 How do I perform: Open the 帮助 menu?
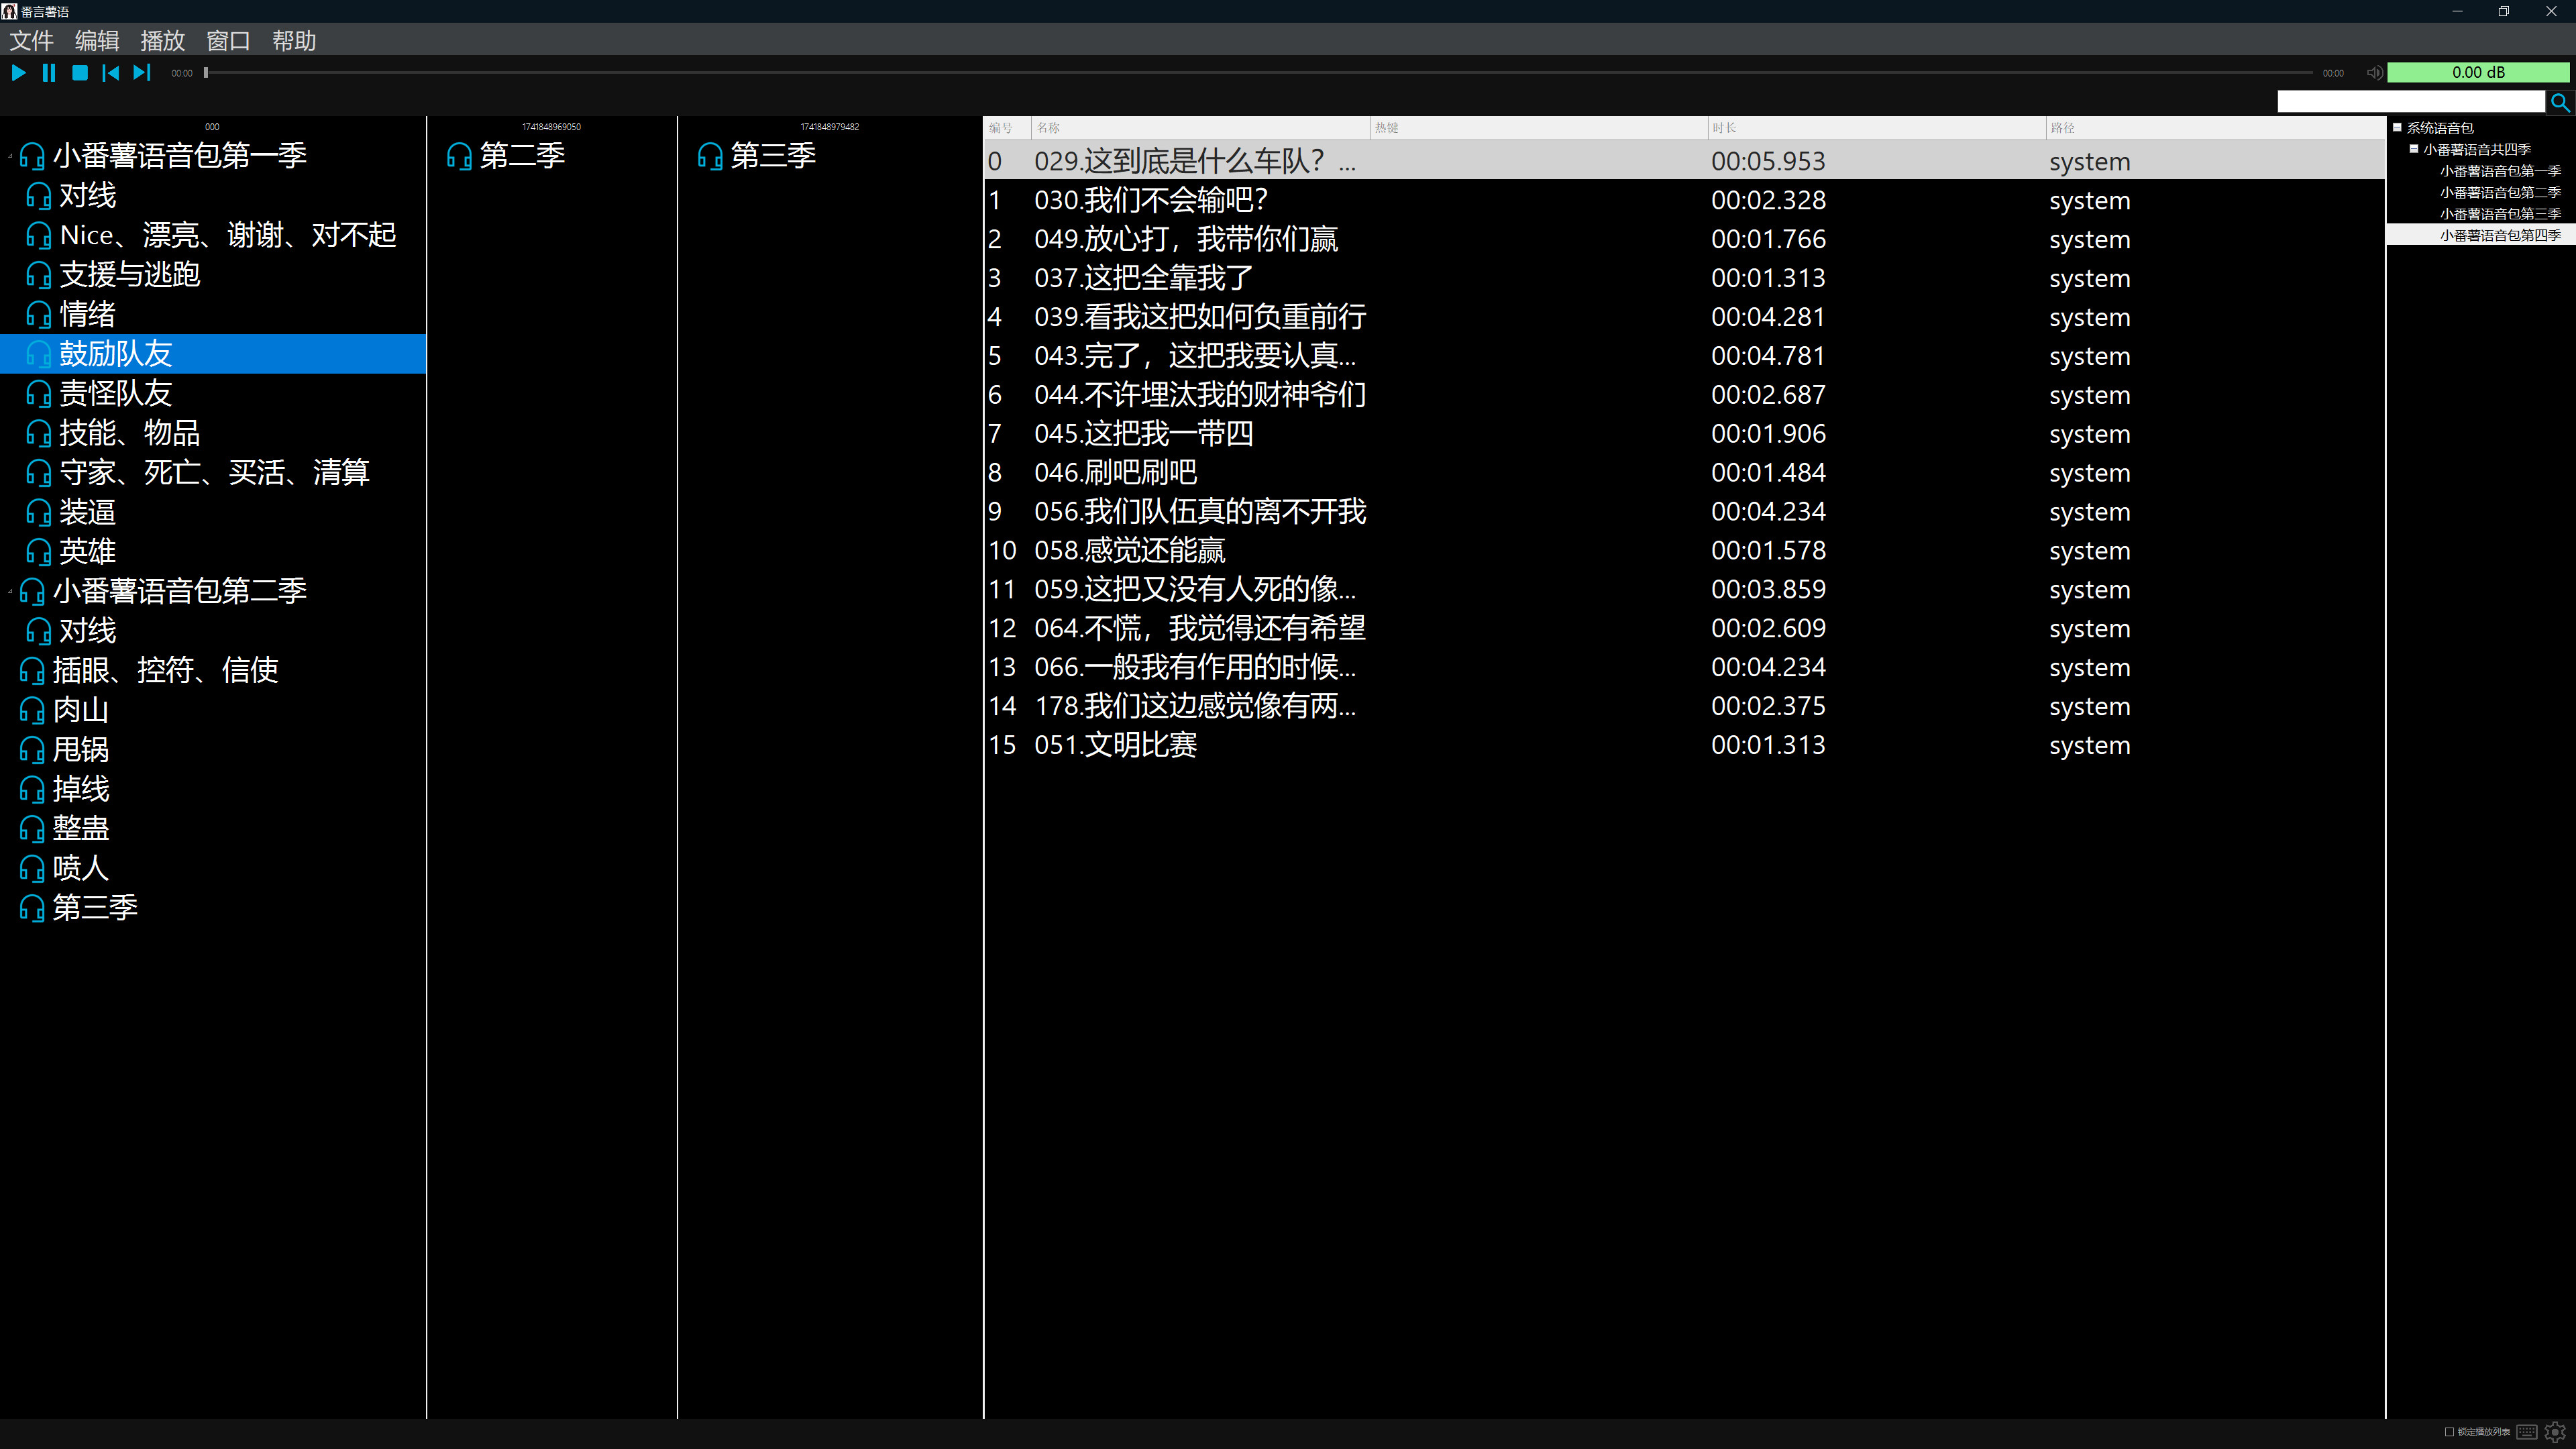coord(293,41)
